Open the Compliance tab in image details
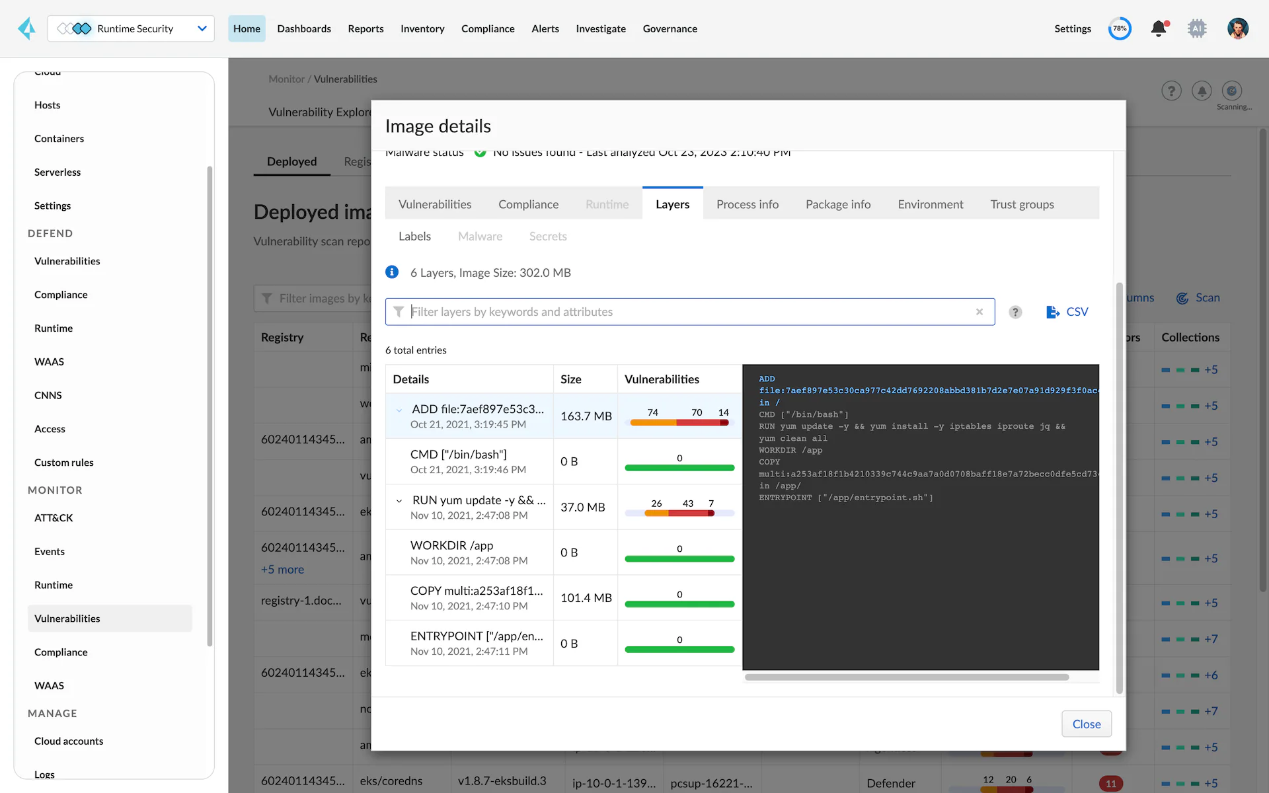 coord(528,204)
